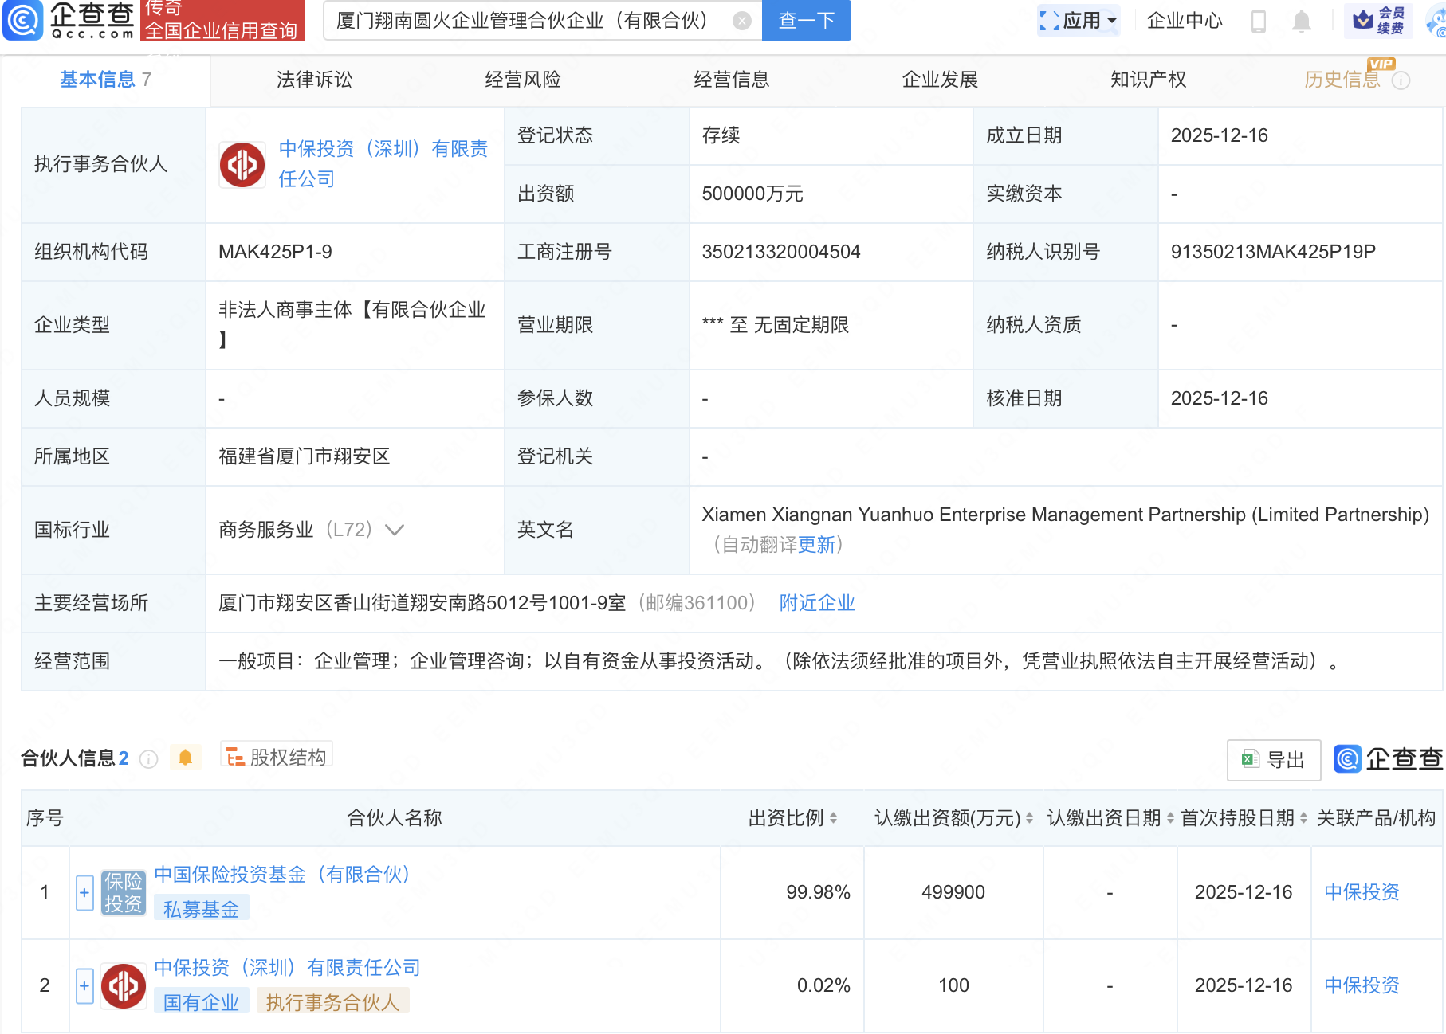Open the notification bell in header
Image resolution: width=1446 pixels, height=1034 pixels.
pyautogui.click(x=1301, y=22)
